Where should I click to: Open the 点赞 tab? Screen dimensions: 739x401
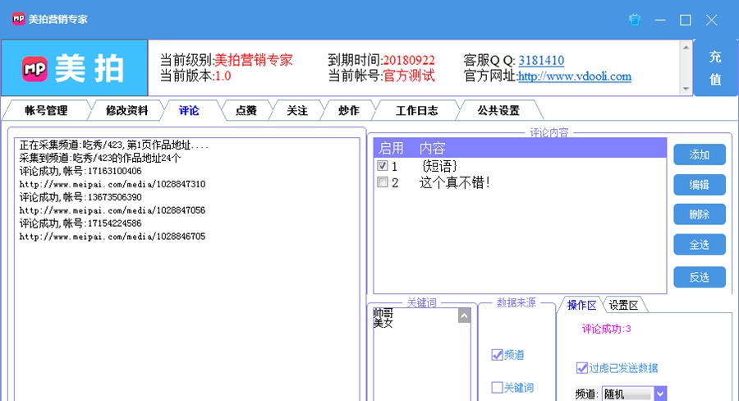click(246, 110)
